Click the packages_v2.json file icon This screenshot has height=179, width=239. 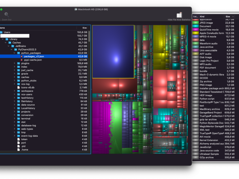pos(21,57)
